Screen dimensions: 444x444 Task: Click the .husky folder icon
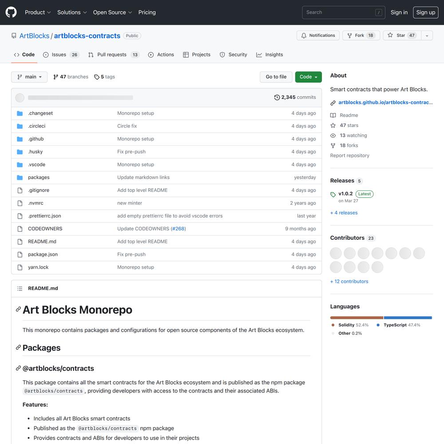(20, 152)
